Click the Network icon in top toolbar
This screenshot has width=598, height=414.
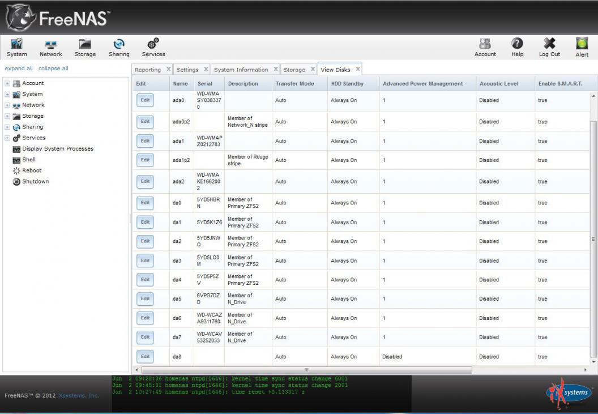(51, 48)
